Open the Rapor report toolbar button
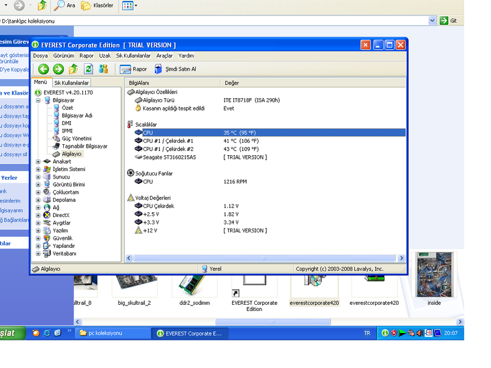491x368 pixels. coord(134,69)
